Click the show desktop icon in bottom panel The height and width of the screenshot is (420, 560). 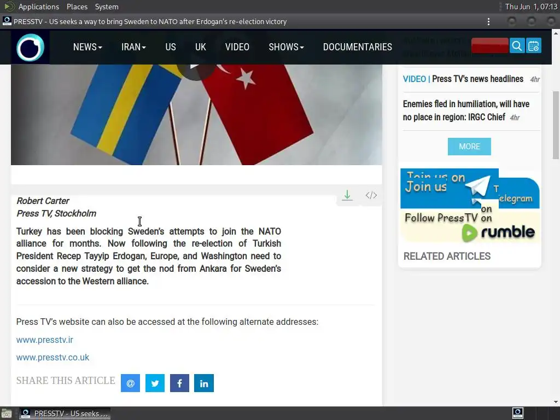[x=7, y=413]
